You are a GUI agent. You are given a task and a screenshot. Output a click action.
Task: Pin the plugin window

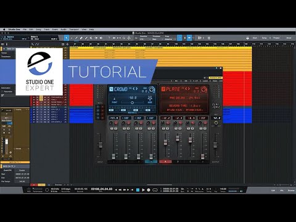[x=216, y=68]
